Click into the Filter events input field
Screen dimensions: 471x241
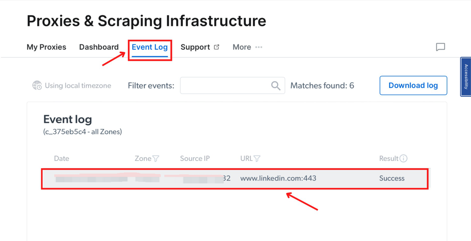click(233, 85)
